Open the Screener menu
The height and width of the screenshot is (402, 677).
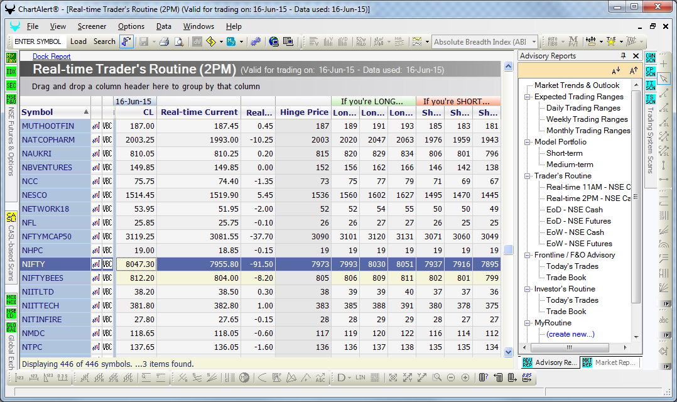pos(92,26)
